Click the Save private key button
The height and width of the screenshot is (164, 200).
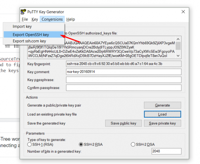pyautogui.click(x=162, y=123)
